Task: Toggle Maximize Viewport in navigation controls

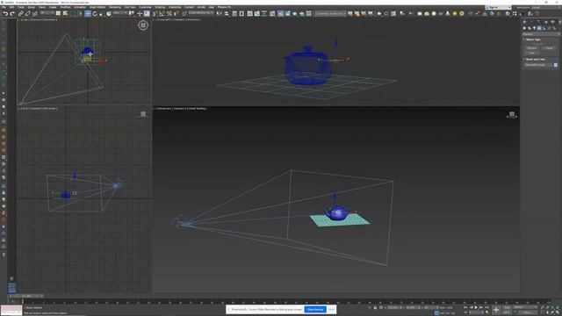Action: pos(558,312)
